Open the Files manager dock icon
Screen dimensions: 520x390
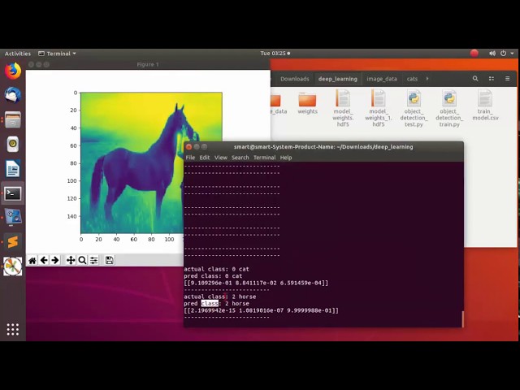[x=13, y=119]
